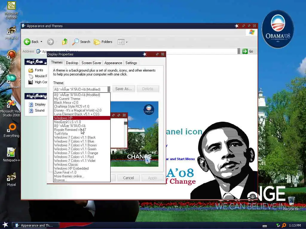Switch to the Desktop tab
The width and height of the screenshot is (306, 229).
click(x=72, y=63)
